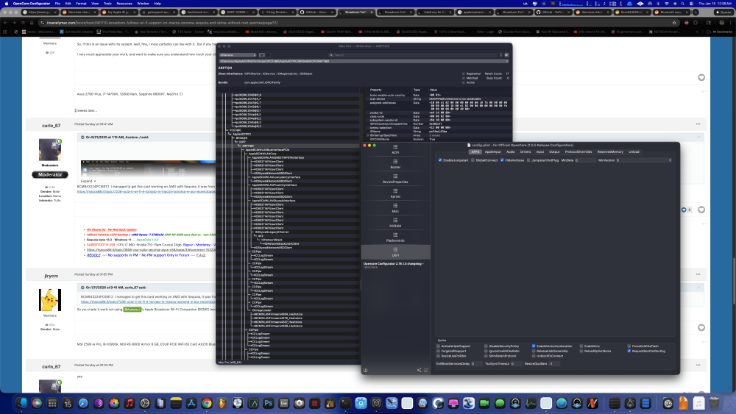The width and height of the screenshot is (736, 414).
Task: Expand the quoted image in carlo_67's post
Action: [88, 181]
